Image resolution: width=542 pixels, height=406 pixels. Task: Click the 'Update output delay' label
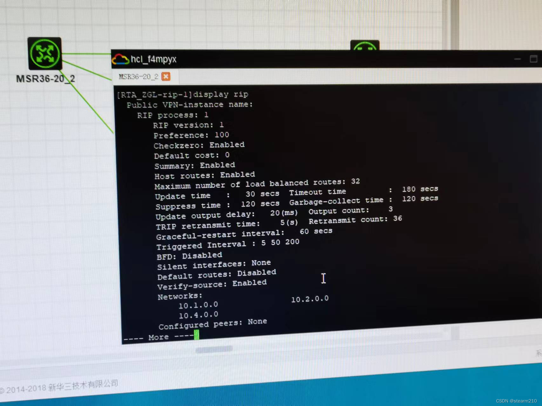point(205,215)
